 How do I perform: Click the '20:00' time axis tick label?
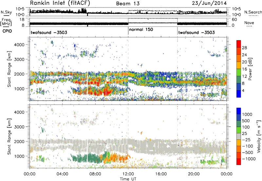pos(194,174)
